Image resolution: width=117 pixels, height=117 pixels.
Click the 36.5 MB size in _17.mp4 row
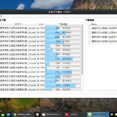pyautogui.click(x=41, y=59)
